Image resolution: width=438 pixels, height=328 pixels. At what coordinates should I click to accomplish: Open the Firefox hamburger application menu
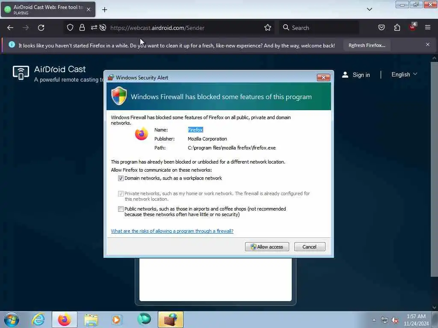click(x=428, y=27)
